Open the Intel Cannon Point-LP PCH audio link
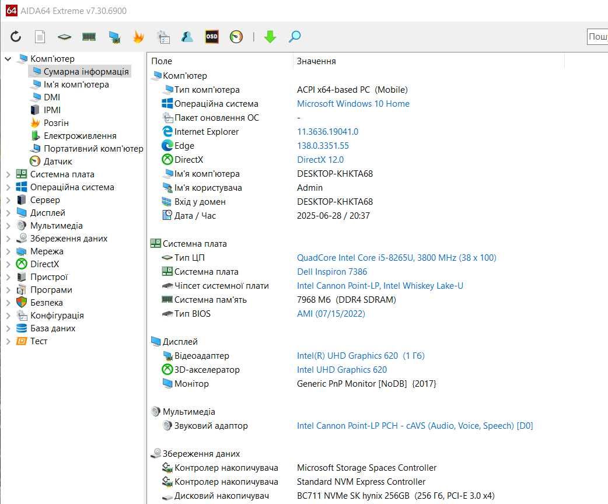This screenshot has width=608, height=504. [415, 426]
